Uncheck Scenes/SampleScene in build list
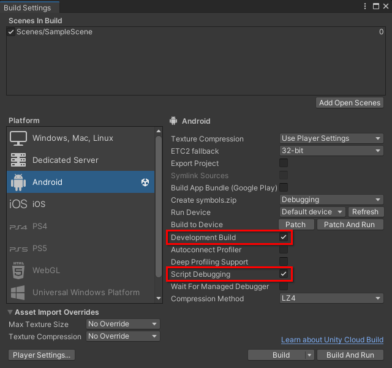Screen dimensions: 392x368 coord(11,32)
